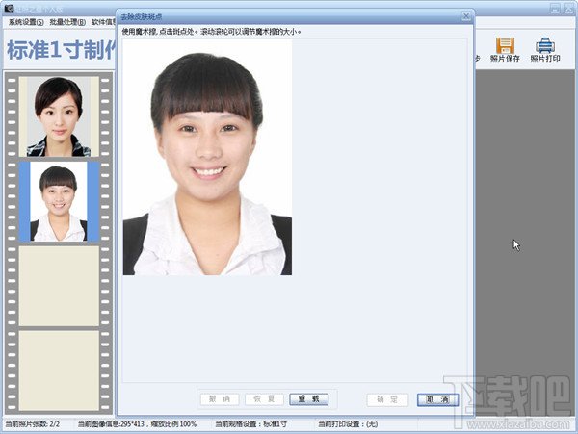Open the 系统设置 menu
This screenshot has width=578, height=434.
point(26,21)
